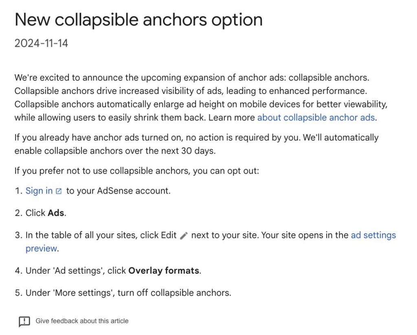Click the pencil Edit icon in step 3
Viewport: 417px width, 335px height.
pyautogui.click(x=184, y=235)
